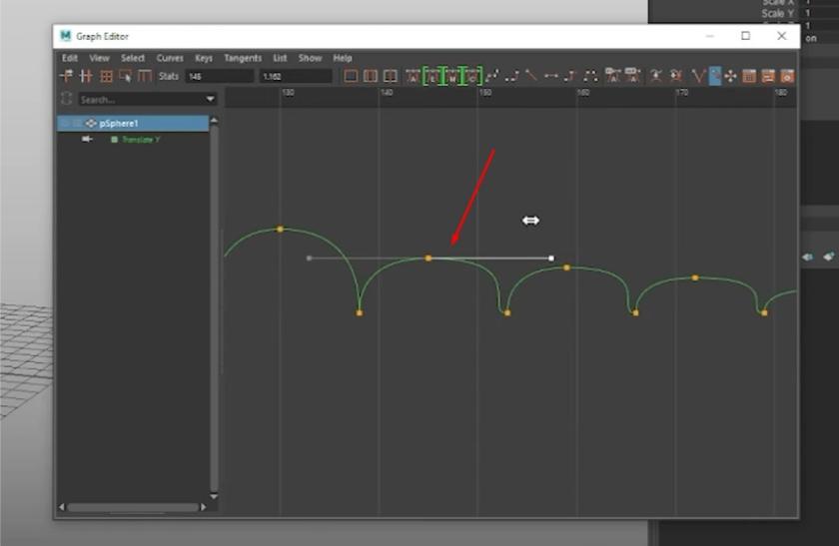Select the peak keyframe near frame 172
839x546 pixels.
695,277
